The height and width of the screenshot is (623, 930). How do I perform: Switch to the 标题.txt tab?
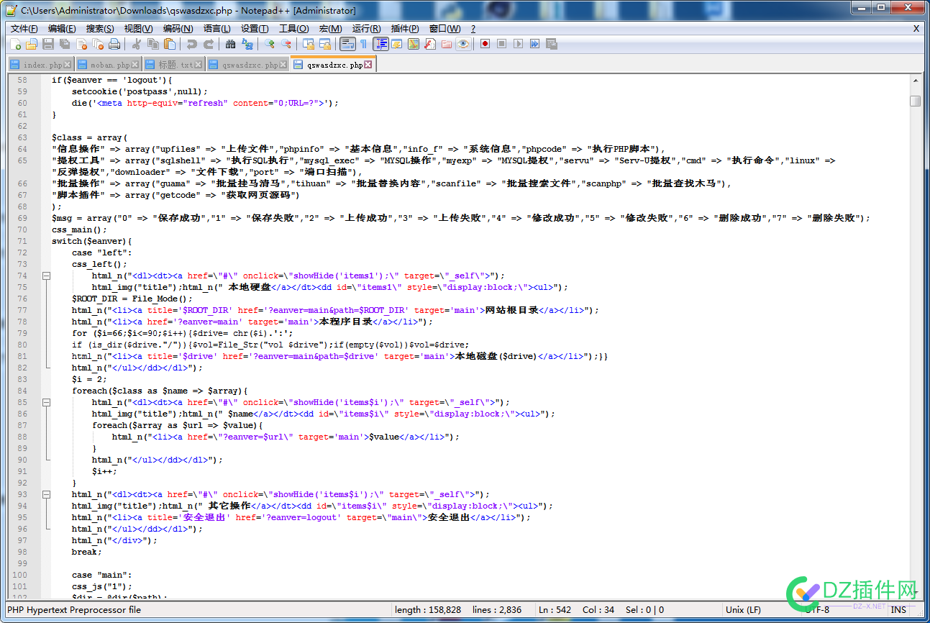coord(173,65)
